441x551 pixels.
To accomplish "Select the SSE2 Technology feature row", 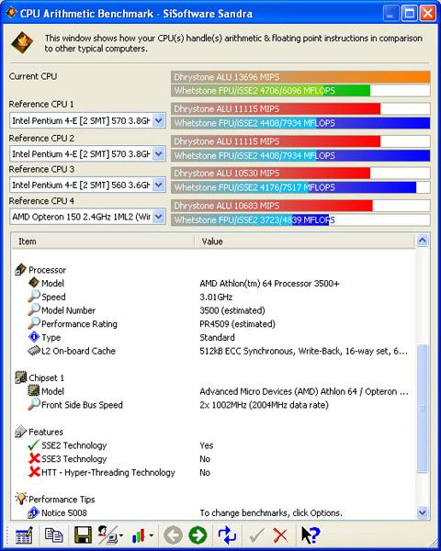I will tap(213, 445).
